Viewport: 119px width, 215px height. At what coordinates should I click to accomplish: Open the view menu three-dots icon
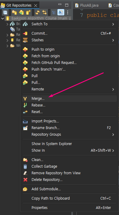(x=68, y=13)
